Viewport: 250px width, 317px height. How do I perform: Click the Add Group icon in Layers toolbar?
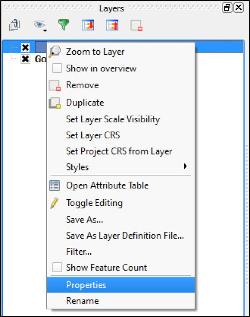pos(15,25)
